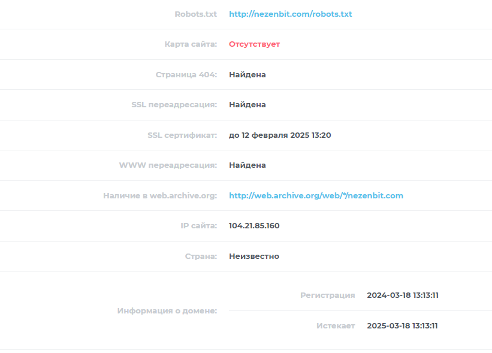Image resolution: width=492 pixels, height=353 pixels.
Task: Click the Истекает date 2025-03-18
Action: pyautogui.click(x=402, y=325)
